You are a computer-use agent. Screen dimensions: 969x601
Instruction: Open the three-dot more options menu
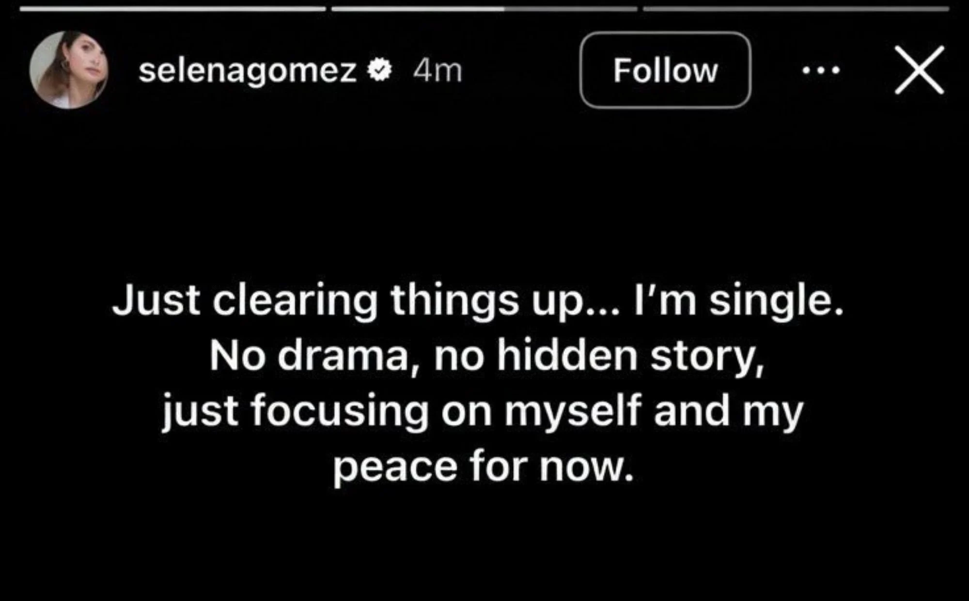pos(821,71)
